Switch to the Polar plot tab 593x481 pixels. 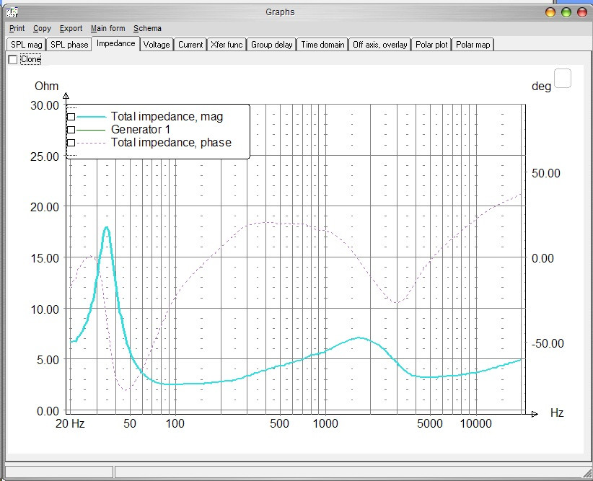pos(431,45)
